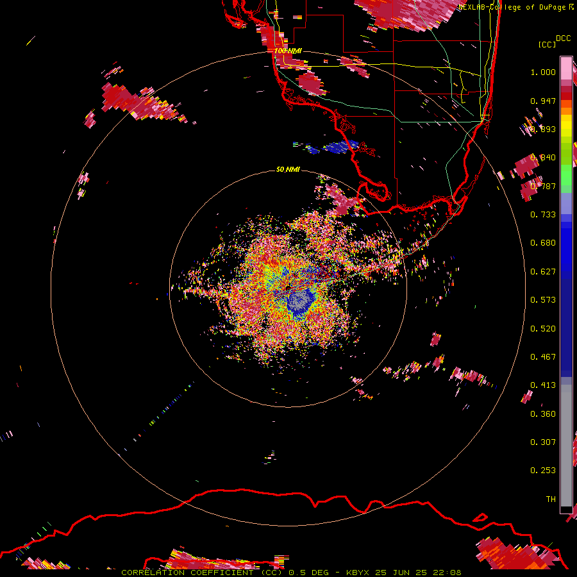This screenshot has height=577, width=577.
Task: Click the 0.573 scale value
Action: tap(543, 300)
